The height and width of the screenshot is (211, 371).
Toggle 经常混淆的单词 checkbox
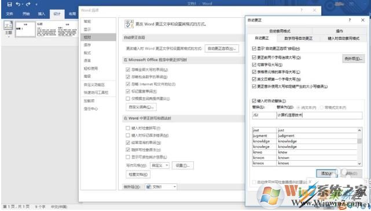point(128,142)
